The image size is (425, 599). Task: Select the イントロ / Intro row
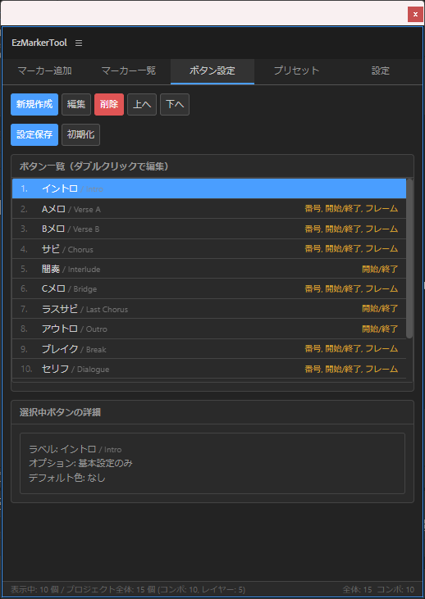209,188
